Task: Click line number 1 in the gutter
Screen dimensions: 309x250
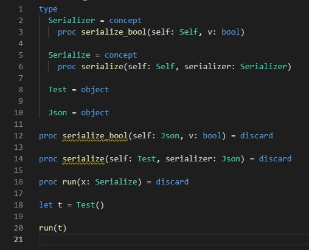Action: (21, 9)
